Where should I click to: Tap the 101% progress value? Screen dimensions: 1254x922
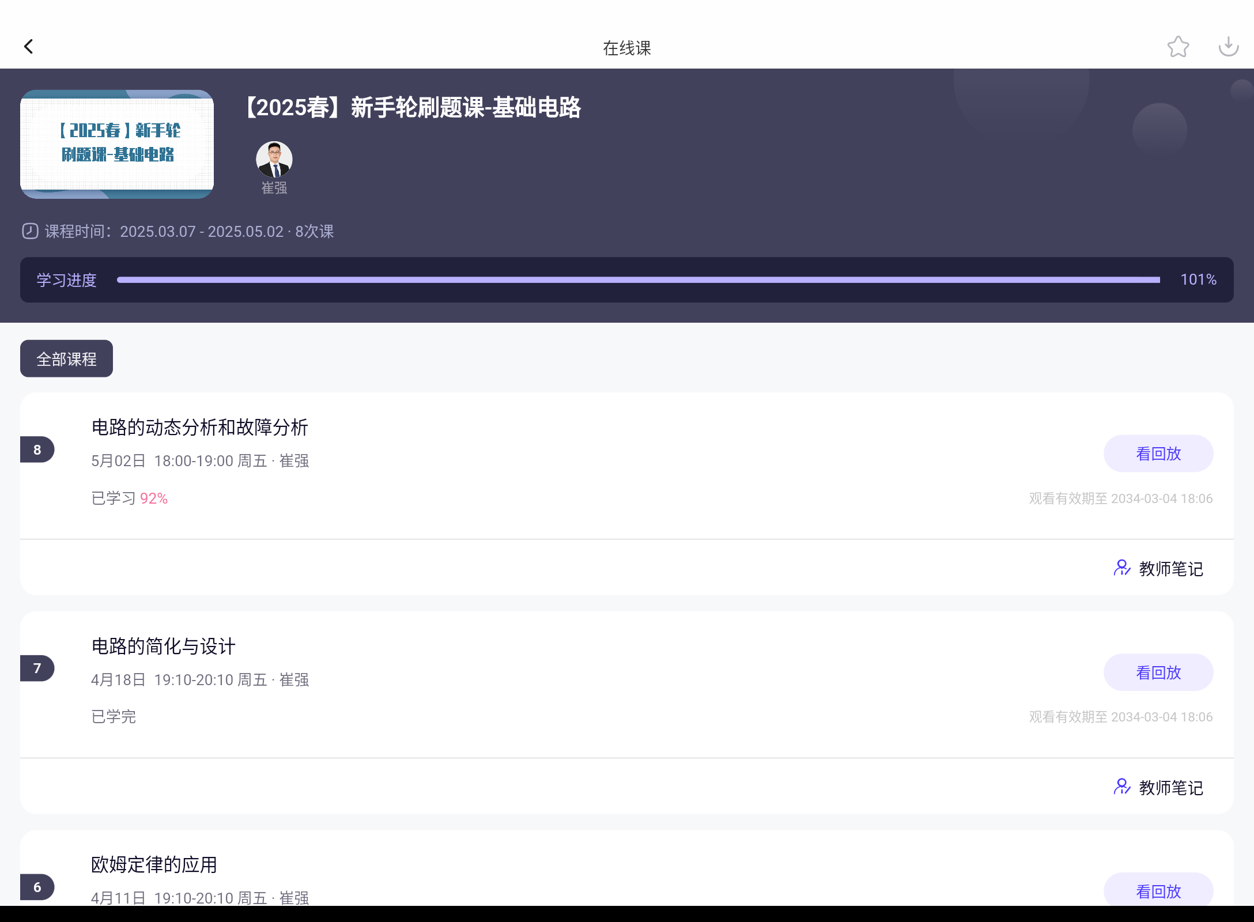[1199, 279]
